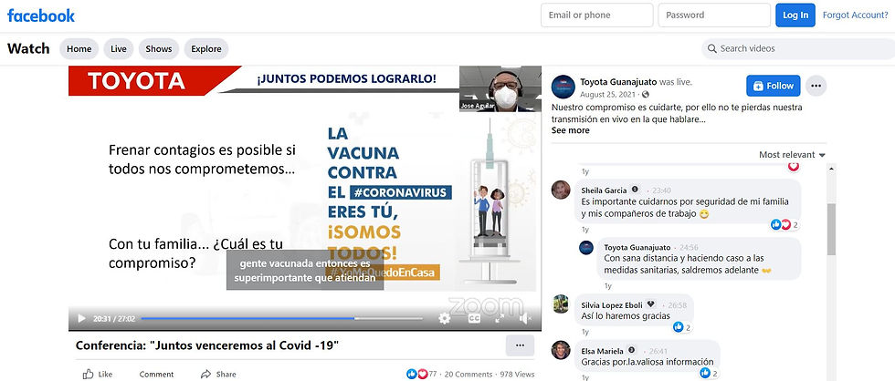Click the August 25, 2021 date link
The height and width of the screenshot is (381, 895).
[x=608, y=94]
